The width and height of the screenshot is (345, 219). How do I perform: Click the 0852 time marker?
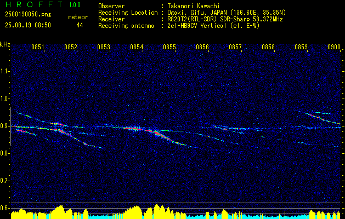point(71,47)
